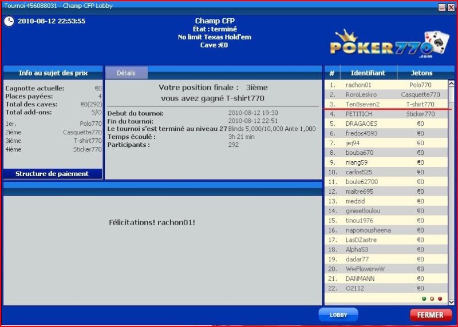Click the Debut du tournoi label
458x327 pixels.
click(135, 113)
